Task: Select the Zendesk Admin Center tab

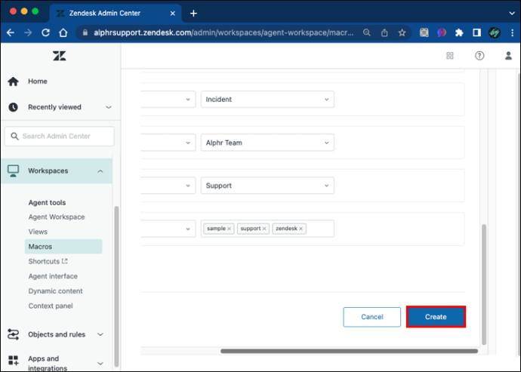Action: [116, 14]
